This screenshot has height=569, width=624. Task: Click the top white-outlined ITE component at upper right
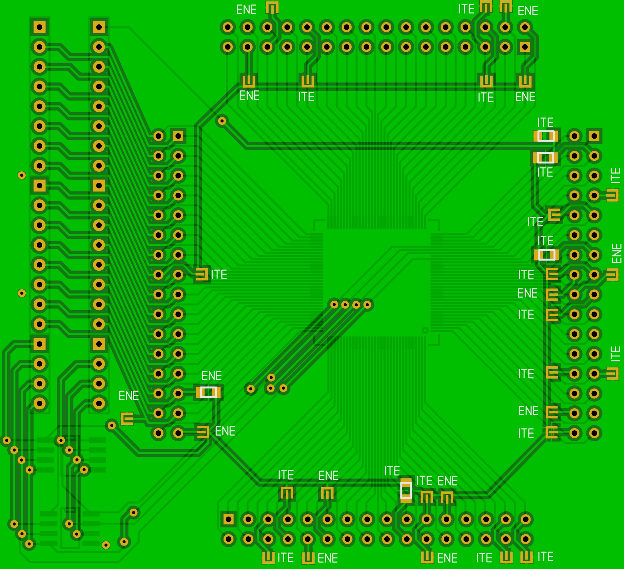pyautogui.click(x=546, y=136)
